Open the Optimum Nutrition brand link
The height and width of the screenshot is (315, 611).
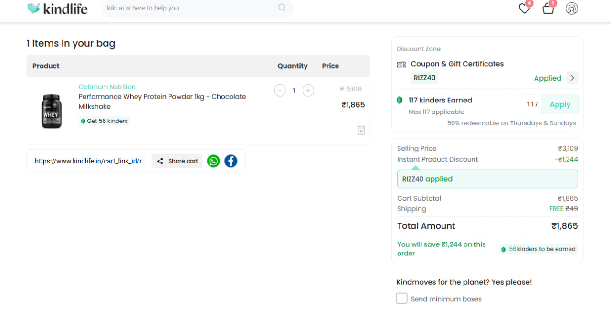click(107, 87)
